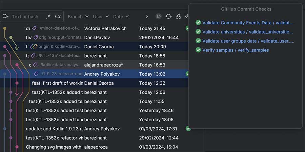Viewport: 305px width, 152px height.
Task: Click green check status on Victoria.Petrakovich commit
Action: point(187,28)
